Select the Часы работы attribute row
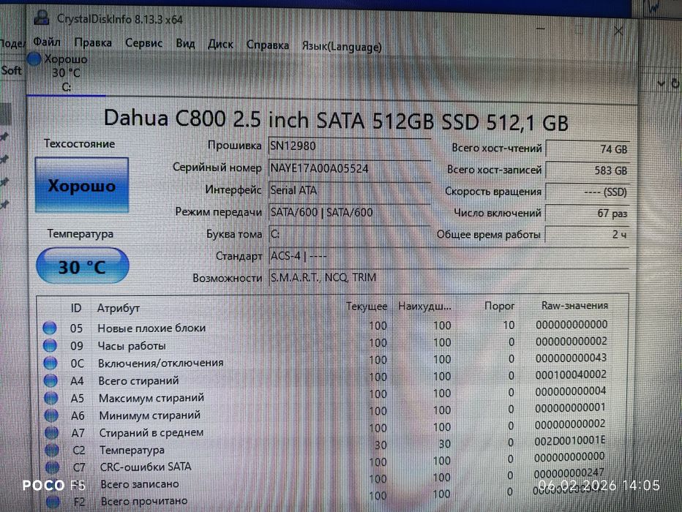This screenshot has width=682, height=512. point(333,345)
